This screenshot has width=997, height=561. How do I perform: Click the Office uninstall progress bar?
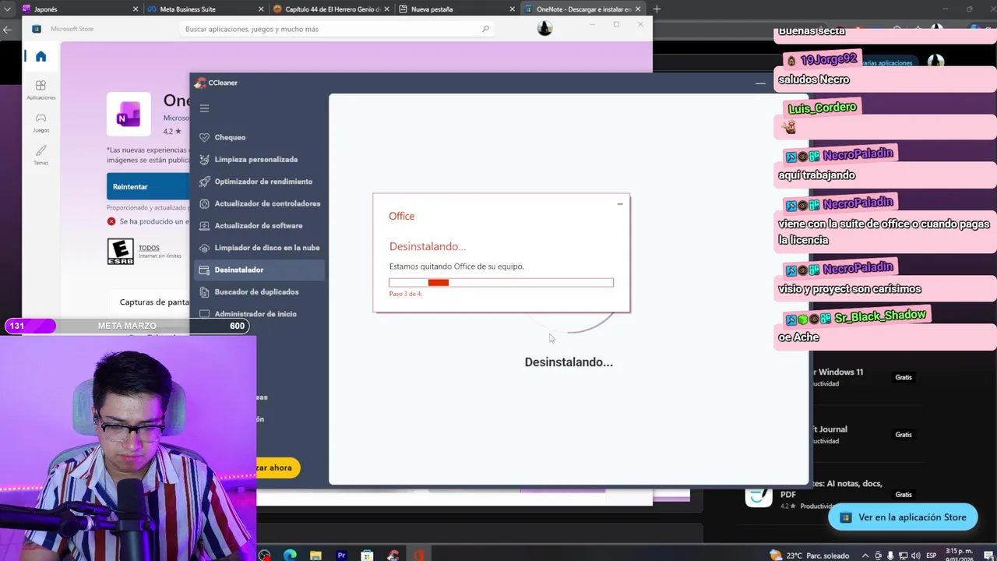(501, 282)
